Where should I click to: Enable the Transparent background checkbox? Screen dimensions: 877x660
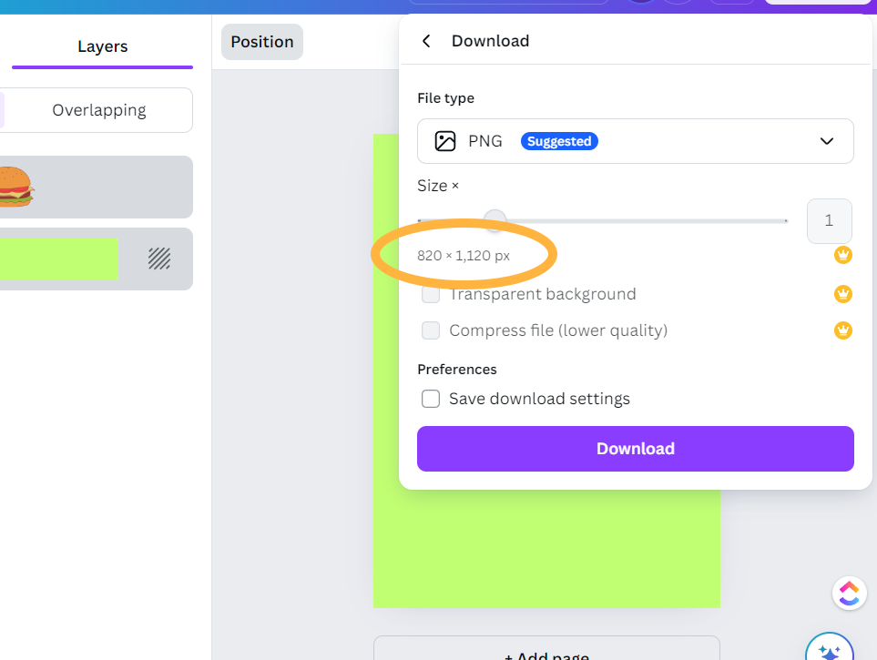pos(431,294)
